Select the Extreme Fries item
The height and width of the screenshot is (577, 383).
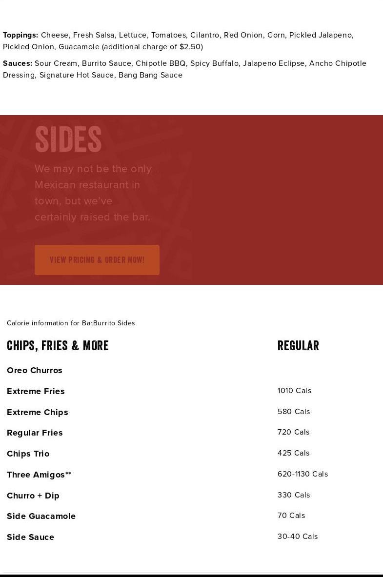[x=36, y=391]
